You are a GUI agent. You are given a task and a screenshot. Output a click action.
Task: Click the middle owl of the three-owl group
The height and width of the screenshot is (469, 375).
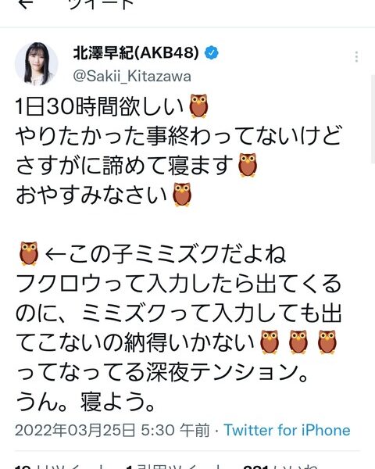coord(298,342)
